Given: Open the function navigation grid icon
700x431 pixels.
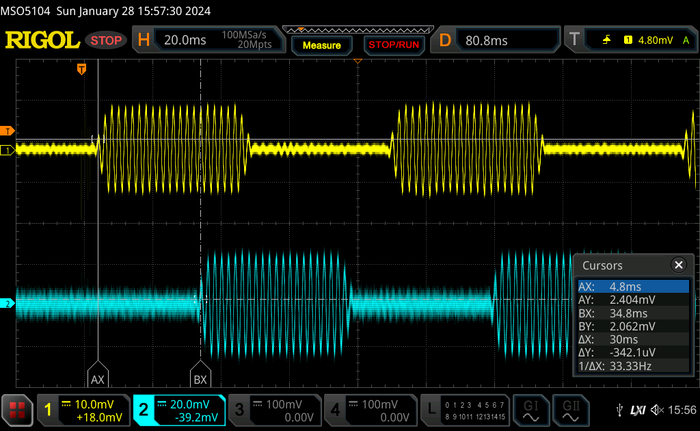Looking at the screenshot, I should pos(17,410).
